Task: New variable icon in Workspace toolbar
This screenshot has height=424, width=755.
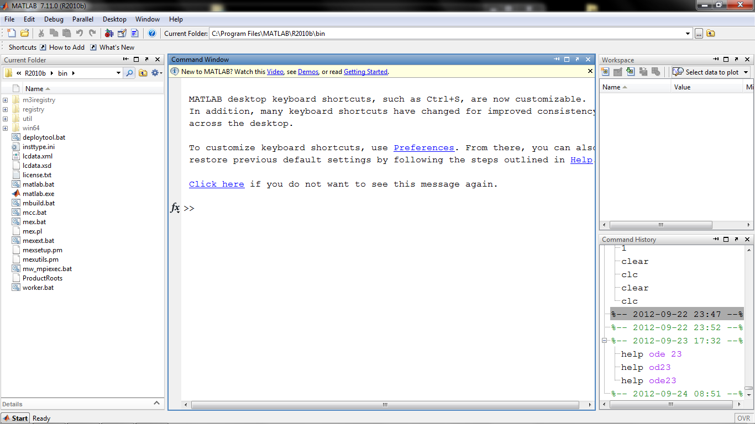Action: click(x=605, y=72)
